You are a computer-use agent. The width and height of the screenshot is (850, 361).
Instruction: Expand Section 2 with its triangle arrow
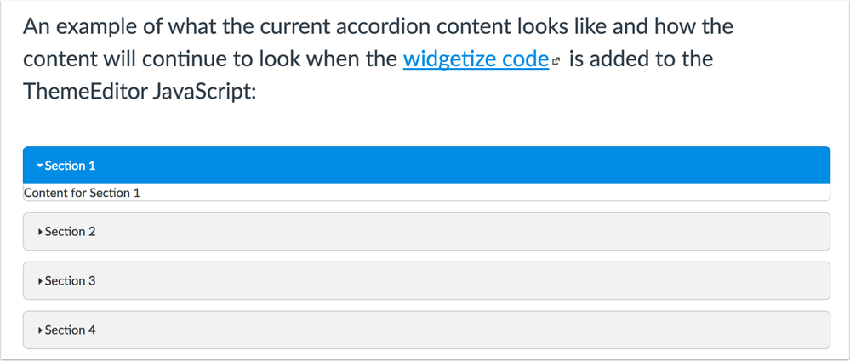(40, 232)
